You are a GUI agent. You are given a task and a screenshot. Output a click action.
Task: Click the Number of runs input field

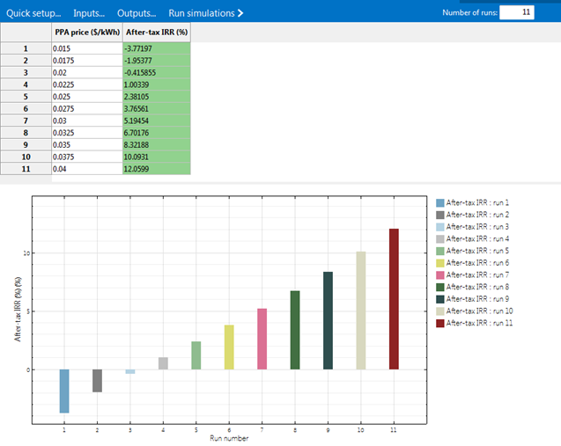[516, 12]
